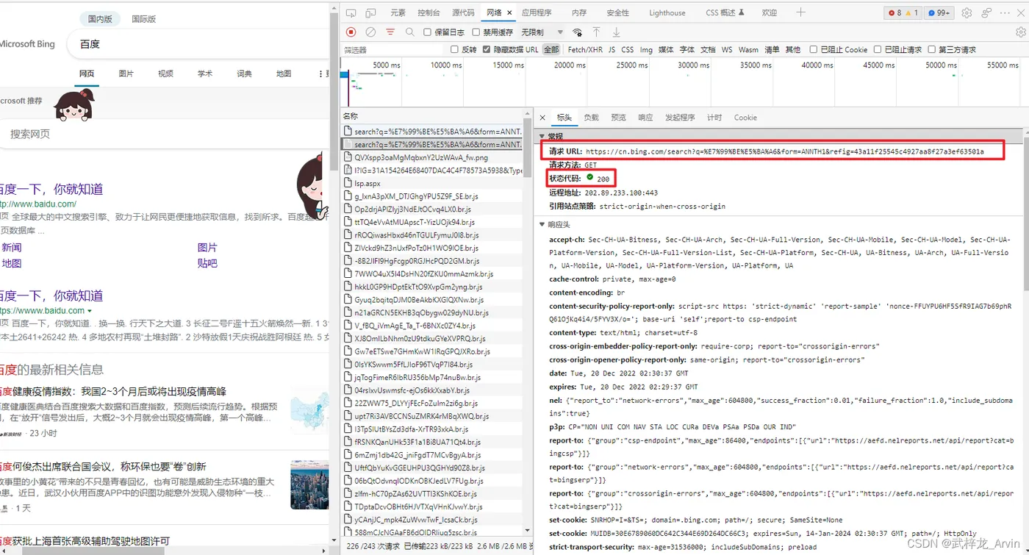Open the 图片 Bing search category
This screenshot has width=1029, height=555.
[x=126, y=74]
